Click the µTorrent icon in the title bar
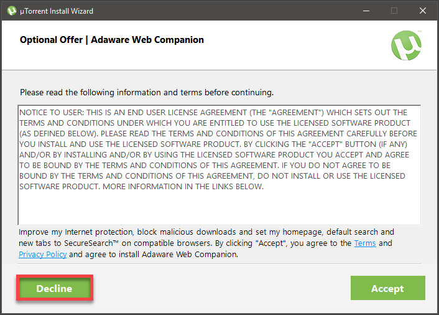The image size is (439, 315). coord(11,11)
